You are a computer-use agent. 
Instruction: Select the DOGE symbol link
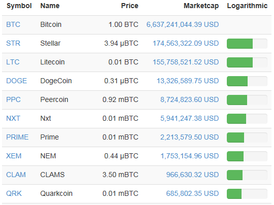(17, 81)
